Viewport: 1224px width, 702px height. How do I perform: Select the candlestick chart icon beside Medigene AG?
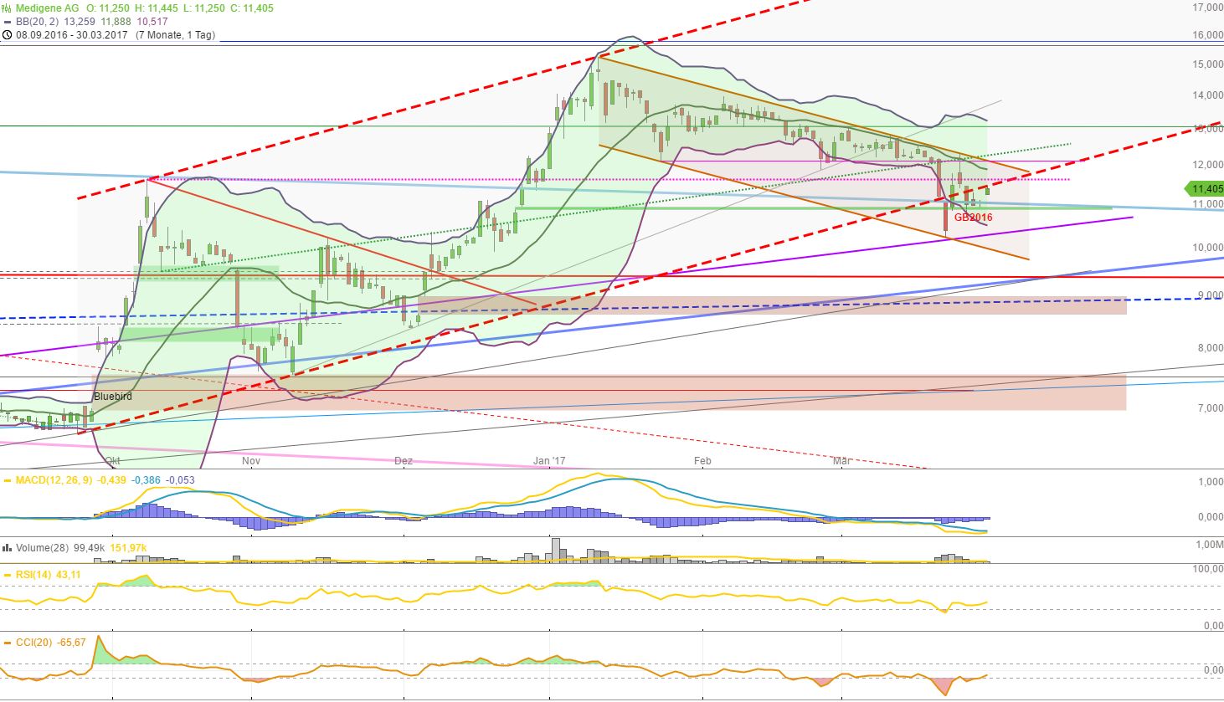point(7,6)
